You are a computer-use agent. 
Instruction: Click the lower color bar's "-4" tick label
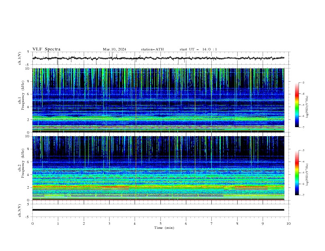click(302, 162)
